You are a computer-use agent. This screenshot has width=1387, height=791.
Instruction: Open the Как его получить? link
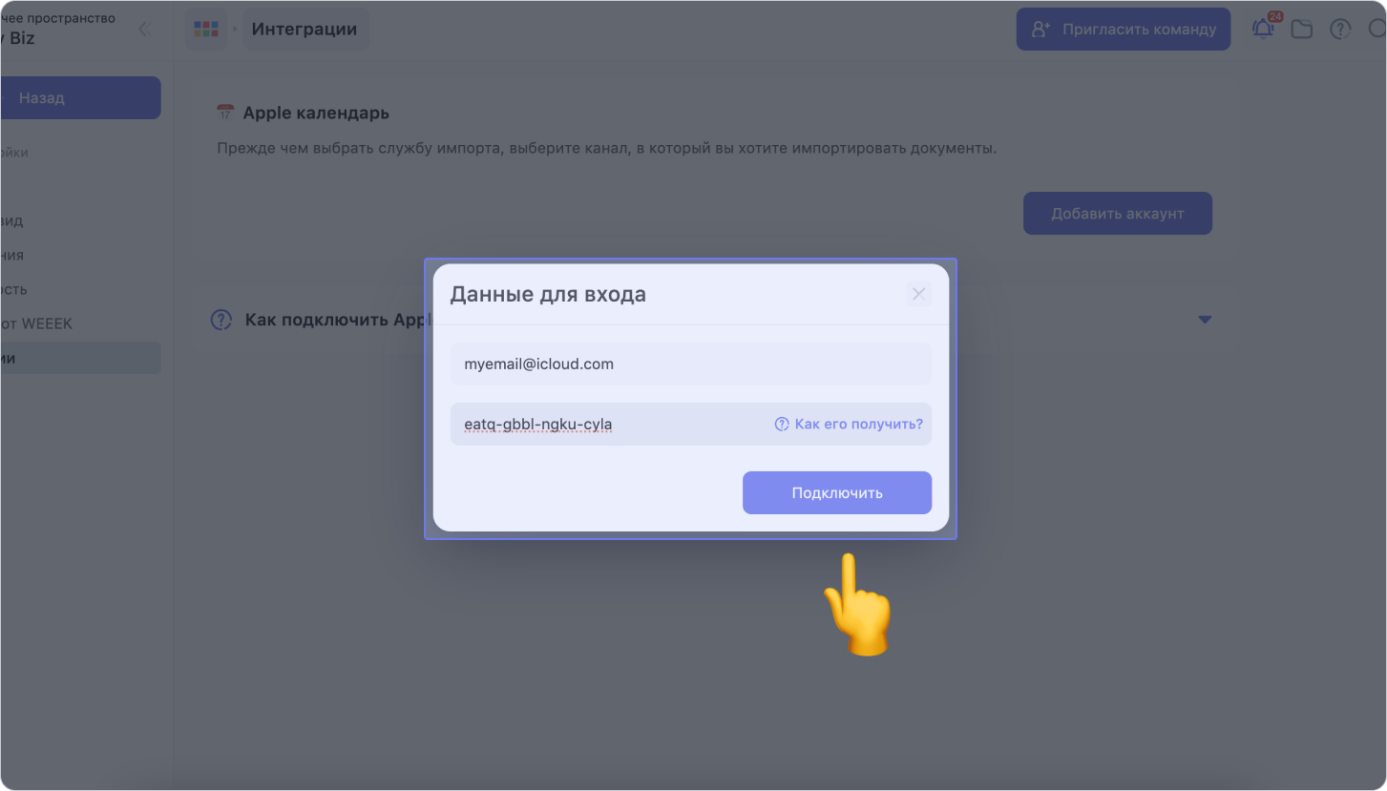click(x=849, y=424)
